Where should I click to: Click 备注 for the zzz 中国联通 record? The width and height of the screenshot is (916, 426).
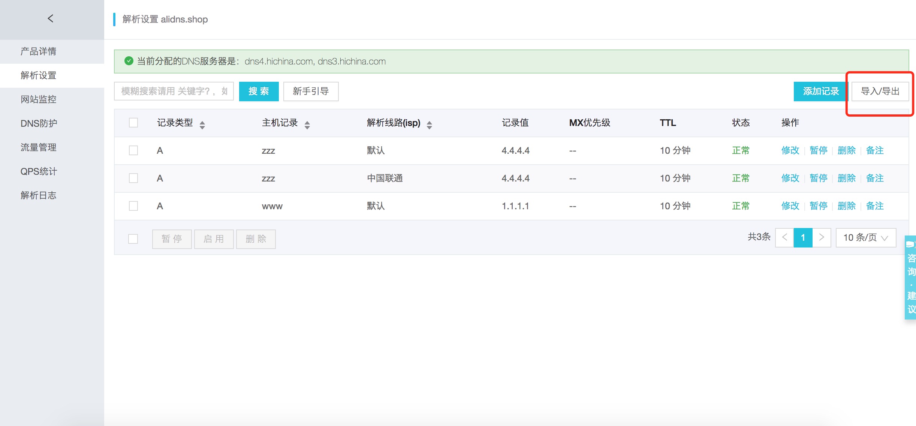tap(875, 178)
